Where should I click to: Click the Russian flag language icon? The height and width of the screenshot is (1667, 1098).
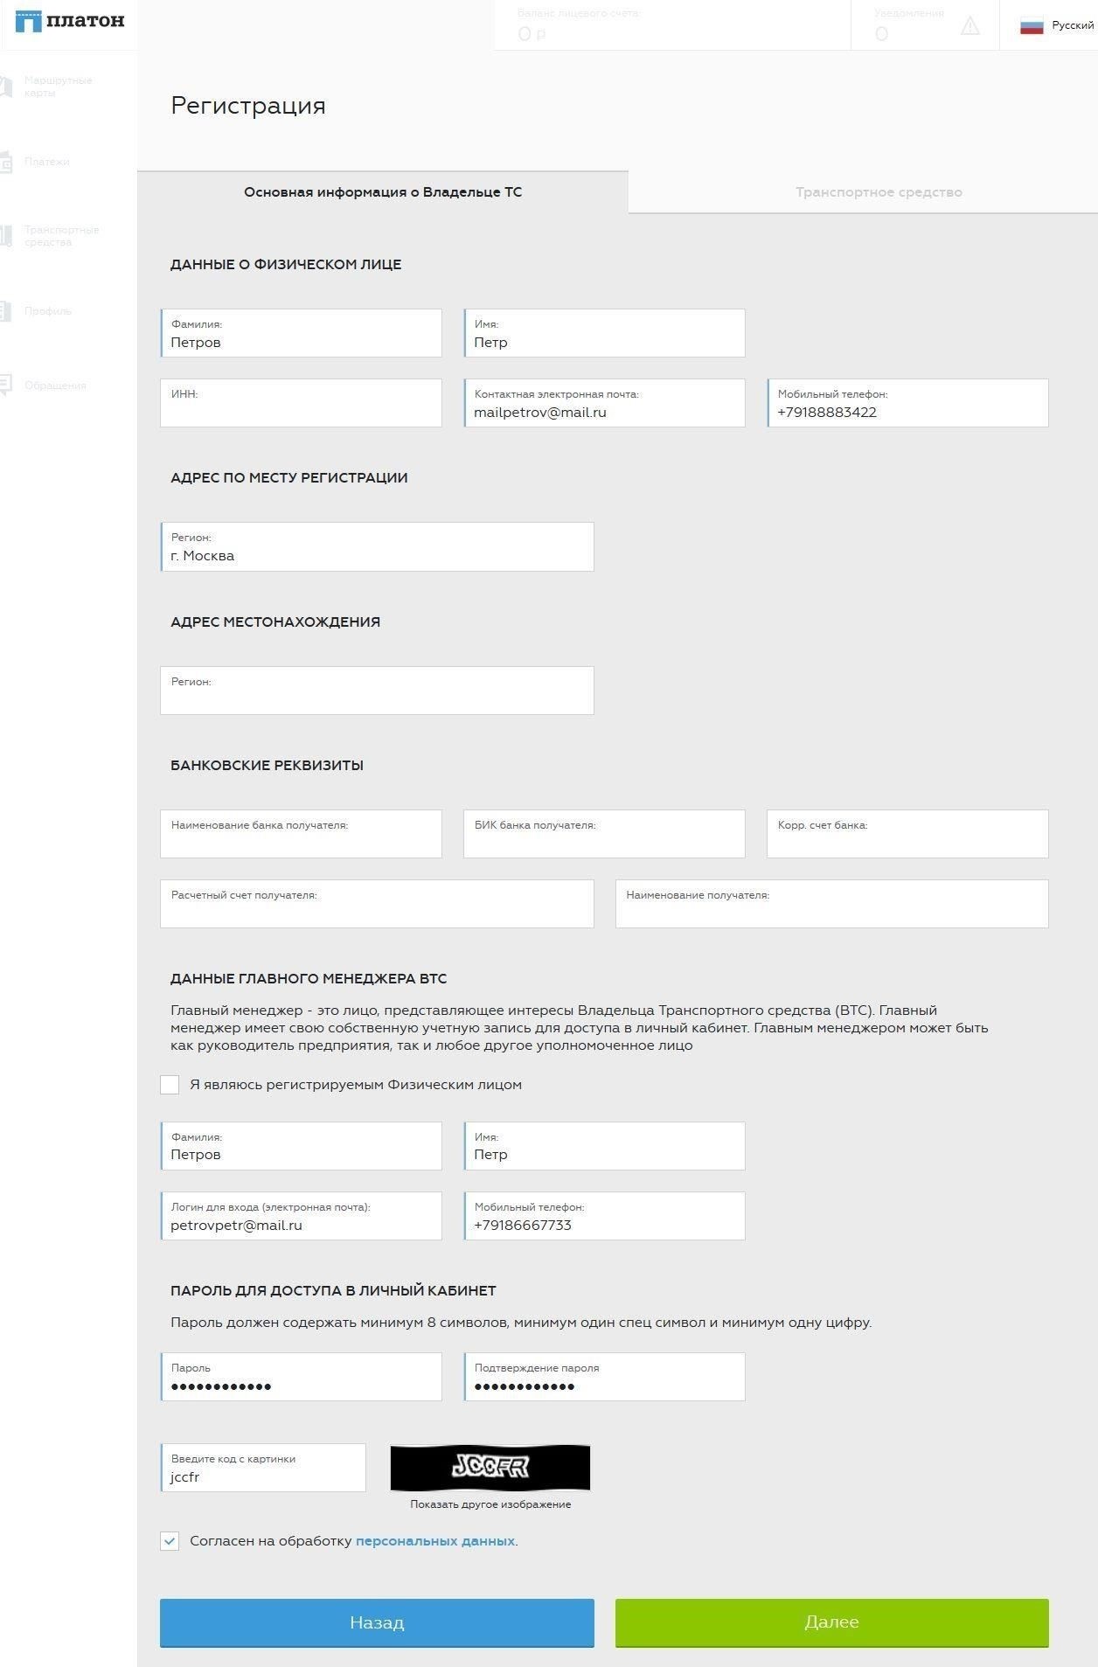tap(1032, 26)
